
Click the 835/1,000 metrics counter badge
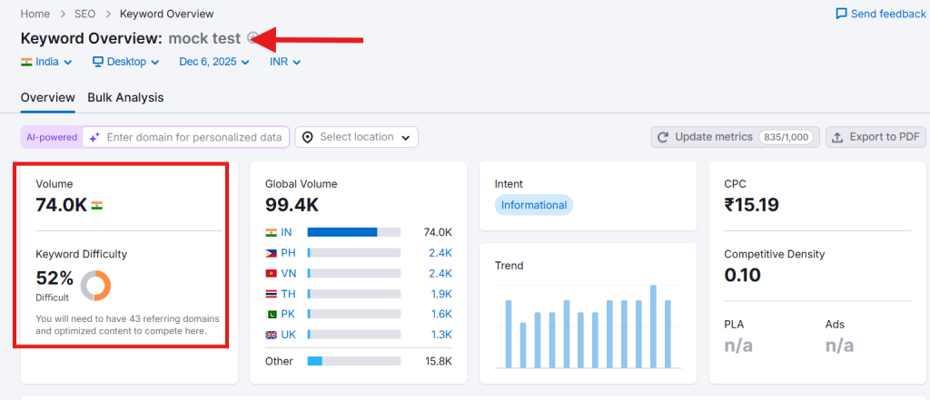click(786, 138)
